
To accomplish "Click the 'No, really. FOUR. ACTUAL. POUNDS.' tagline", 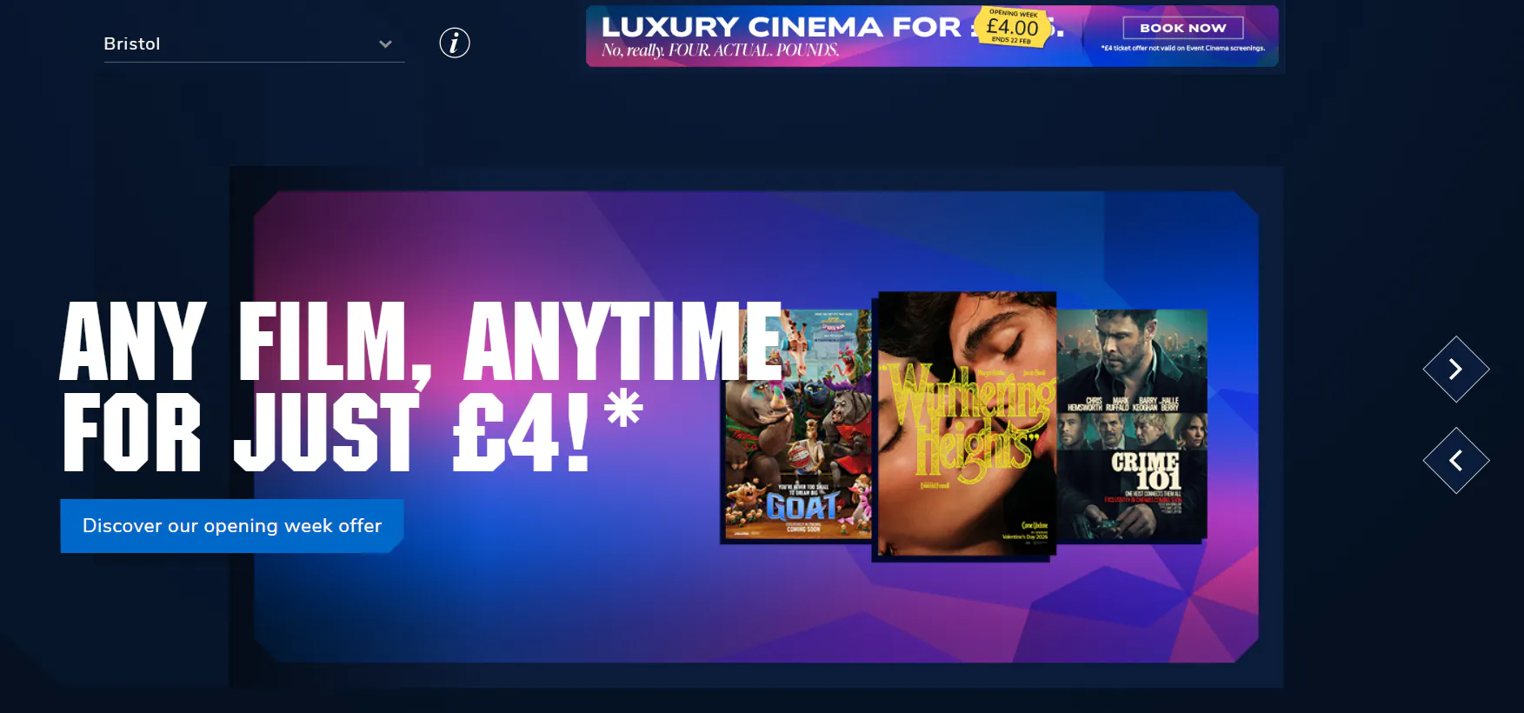I will point(720,50).
